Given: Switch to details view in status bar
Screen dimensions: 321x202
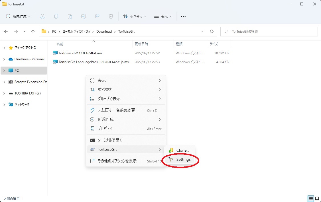Looking at the screenshot, I should pos(311,199).
